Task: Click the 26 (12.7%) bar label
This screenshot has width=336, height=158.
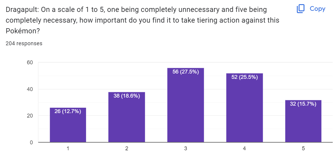Action: tap(68, 112)
